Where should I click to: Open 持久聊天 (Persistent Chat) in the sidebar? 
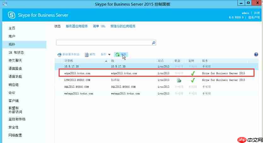(x=15, y=60)
